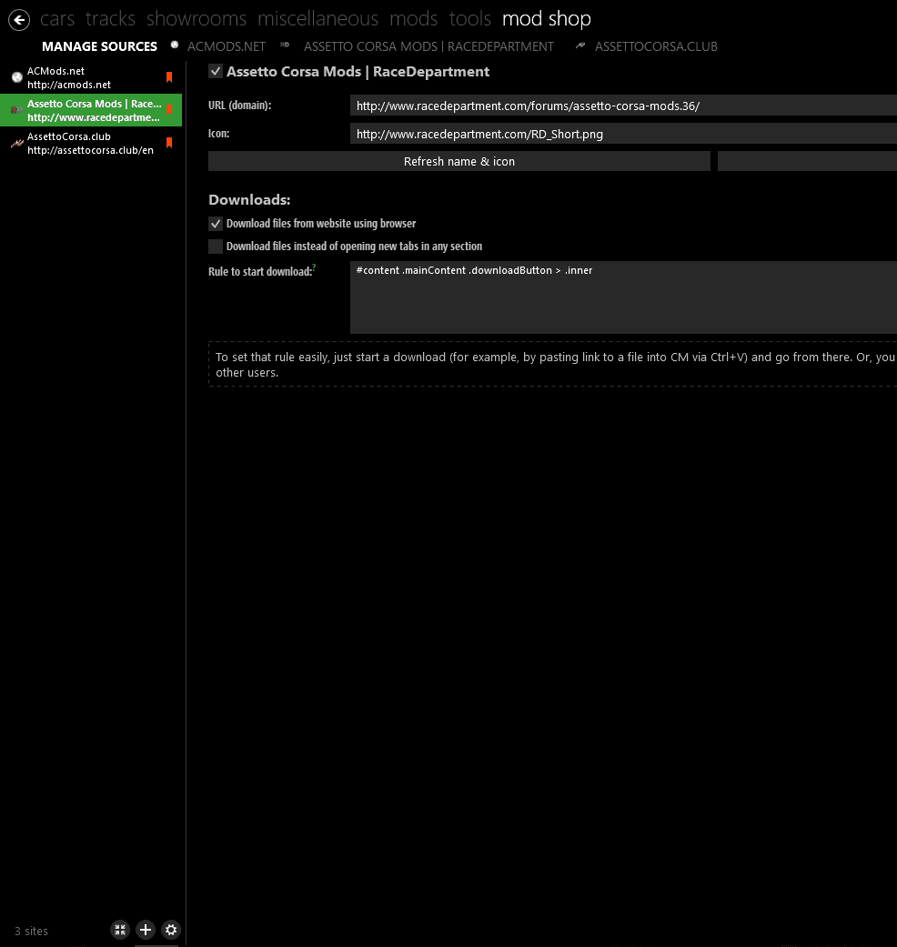
Task: Disable the Assetto Corsa Mods | RaceDepartment source
Action: click(216, 71)
